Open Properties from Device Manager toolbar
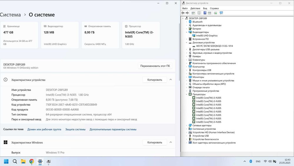The height and width of the screenshot is (166, 294). click(199, 13)
